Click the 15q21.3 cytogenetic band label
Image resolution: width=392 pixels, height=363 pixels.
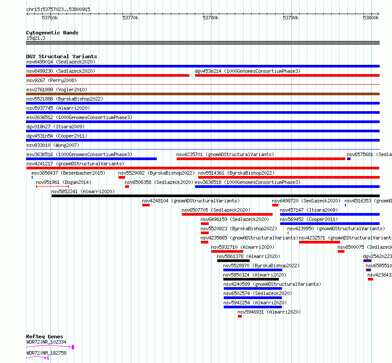(x=36, y=38)
